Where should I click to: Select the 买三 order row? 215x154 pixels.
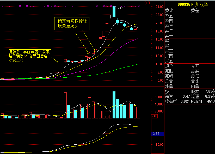point(190,51)
